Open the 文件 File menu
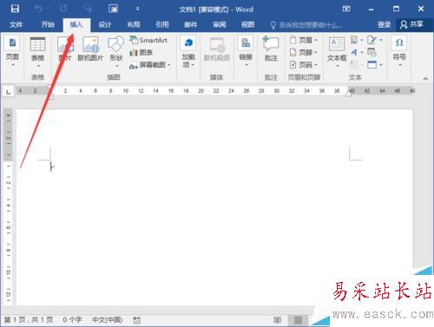The image size is (434, 327). (x=16, y=24)
